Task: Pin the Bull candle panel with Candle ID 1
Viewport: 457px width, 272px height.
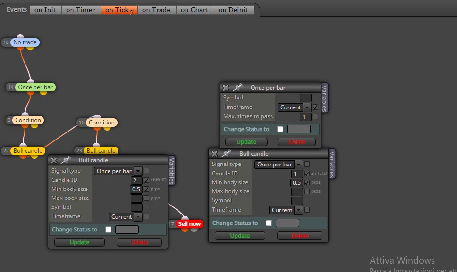Action: tap(226, 153)
